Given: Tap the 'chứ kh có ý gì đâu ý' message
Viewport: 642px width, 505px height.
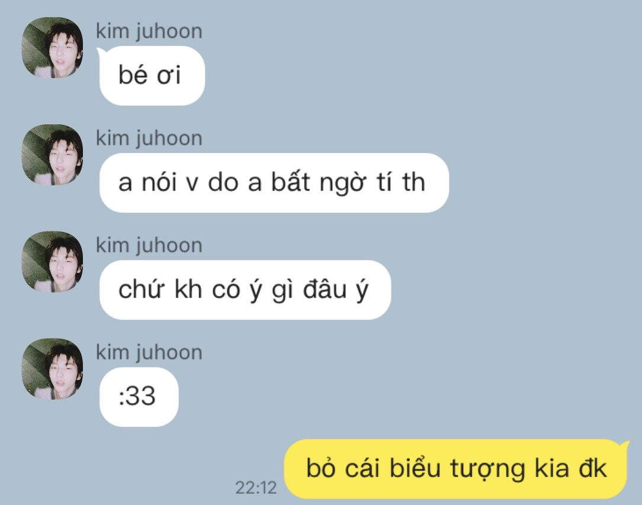Looking at the screenshot, I should click(245, 290).
